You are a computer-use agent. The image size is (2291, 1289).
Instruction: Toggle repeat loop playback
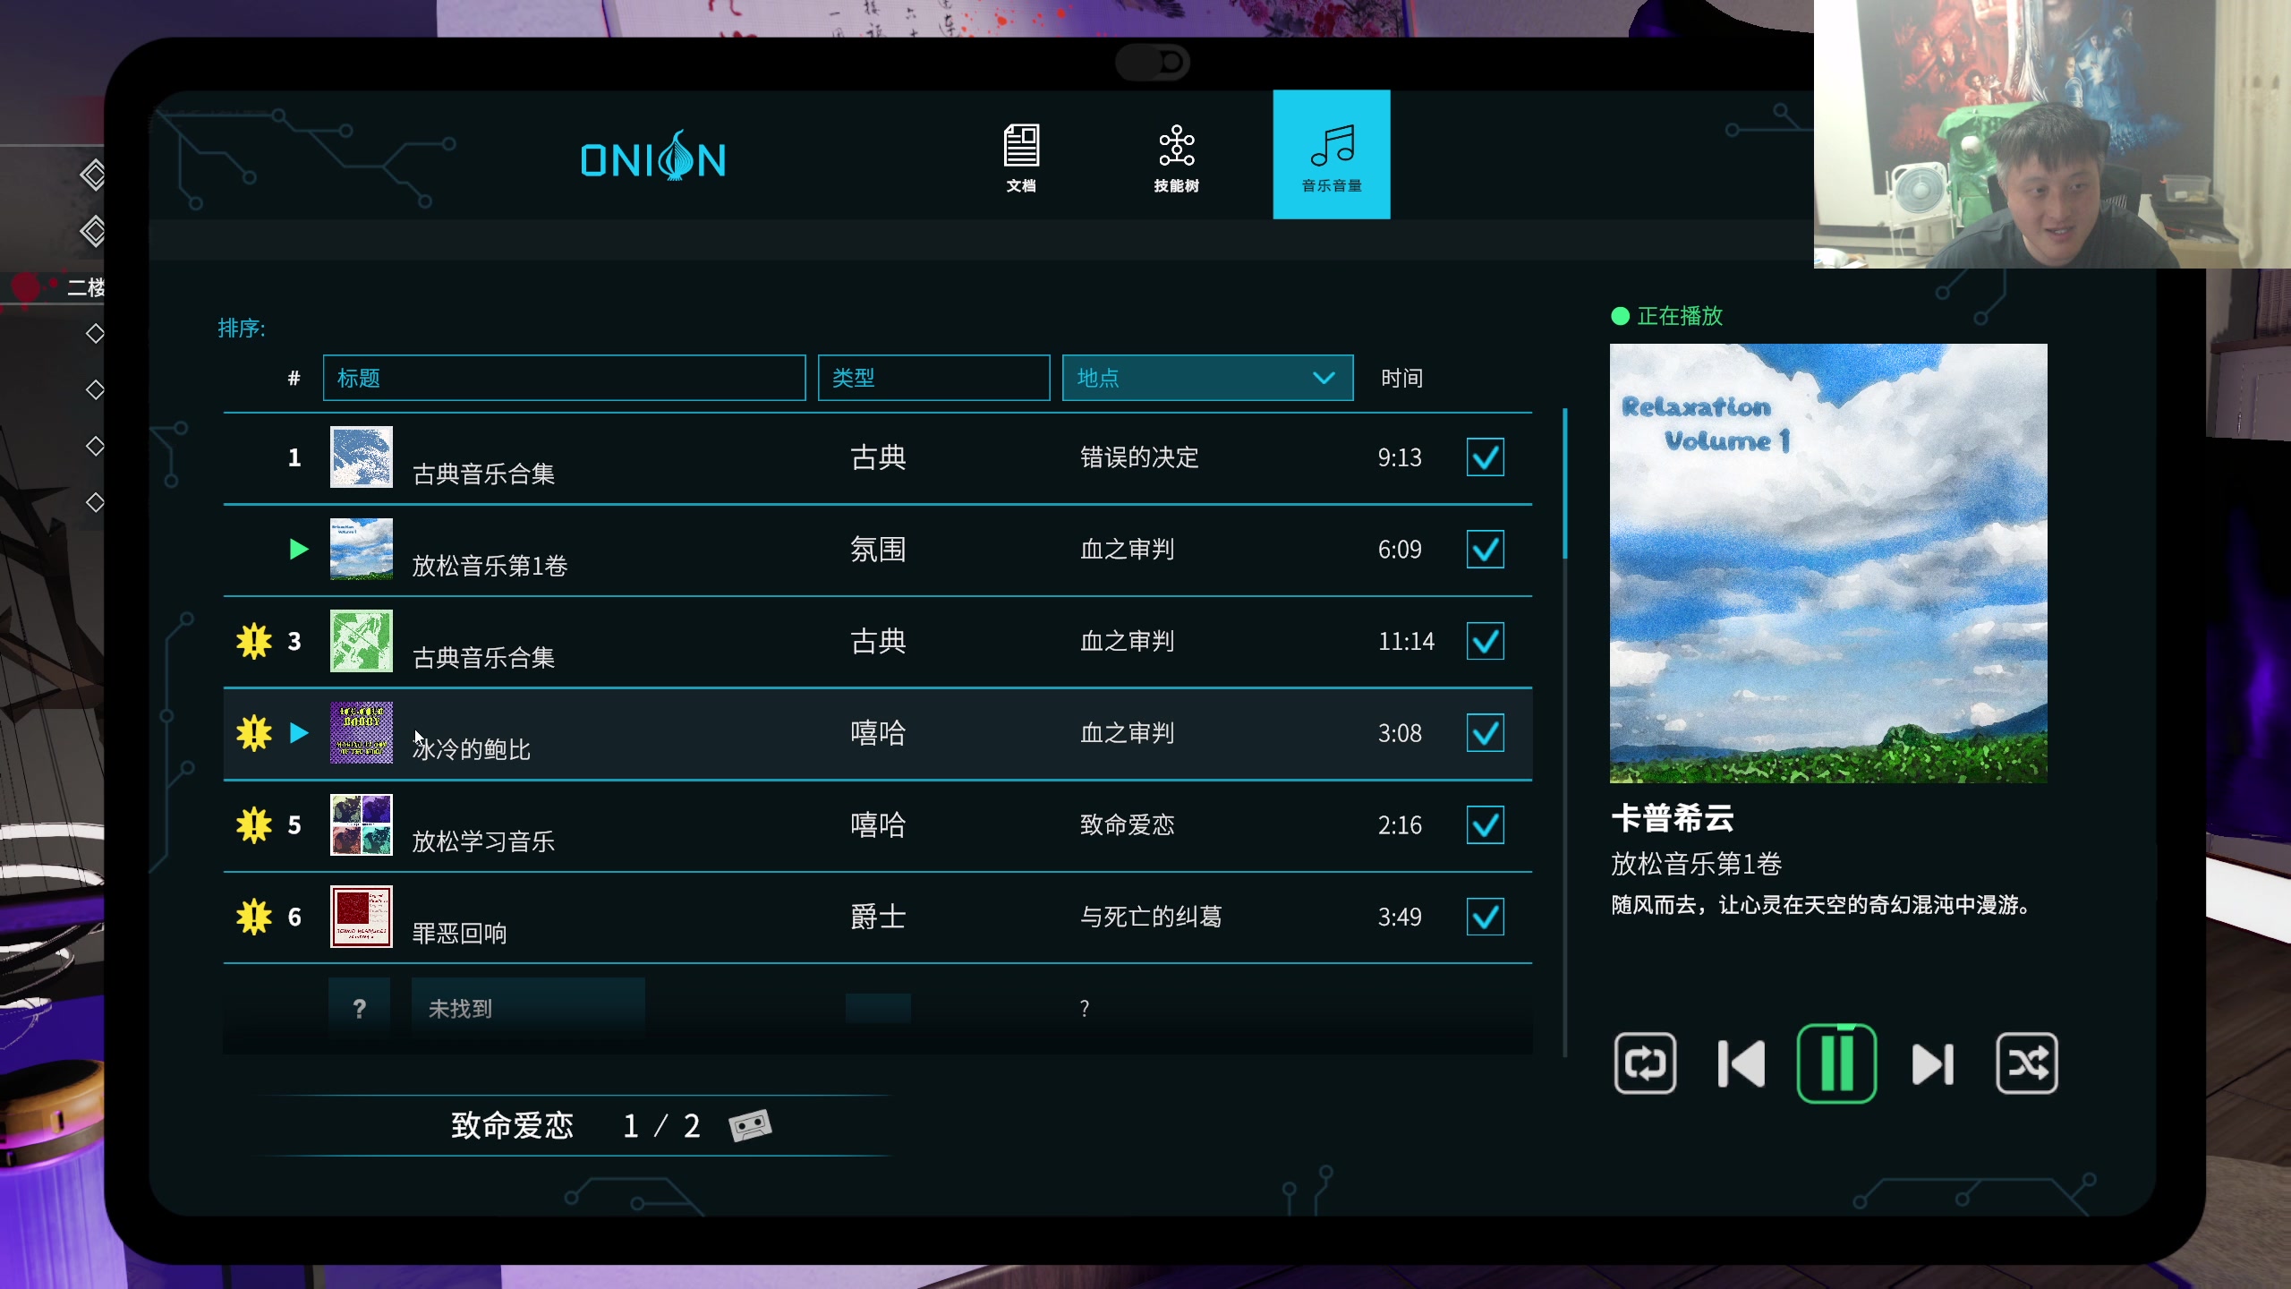pos(1645,1063)
